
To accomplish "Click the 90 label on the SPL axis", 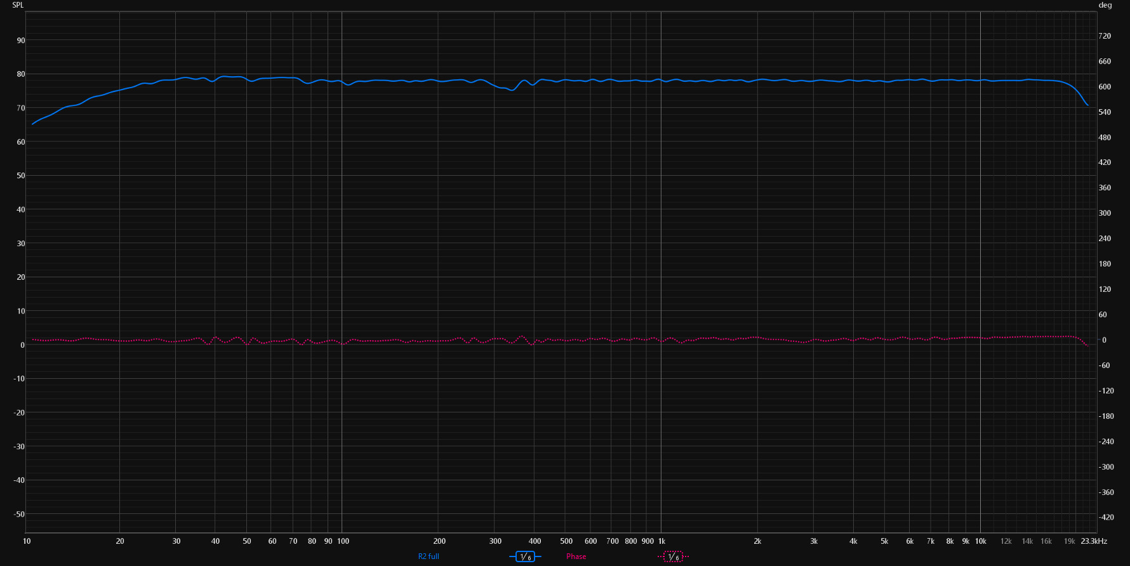I will pos(21,41).
